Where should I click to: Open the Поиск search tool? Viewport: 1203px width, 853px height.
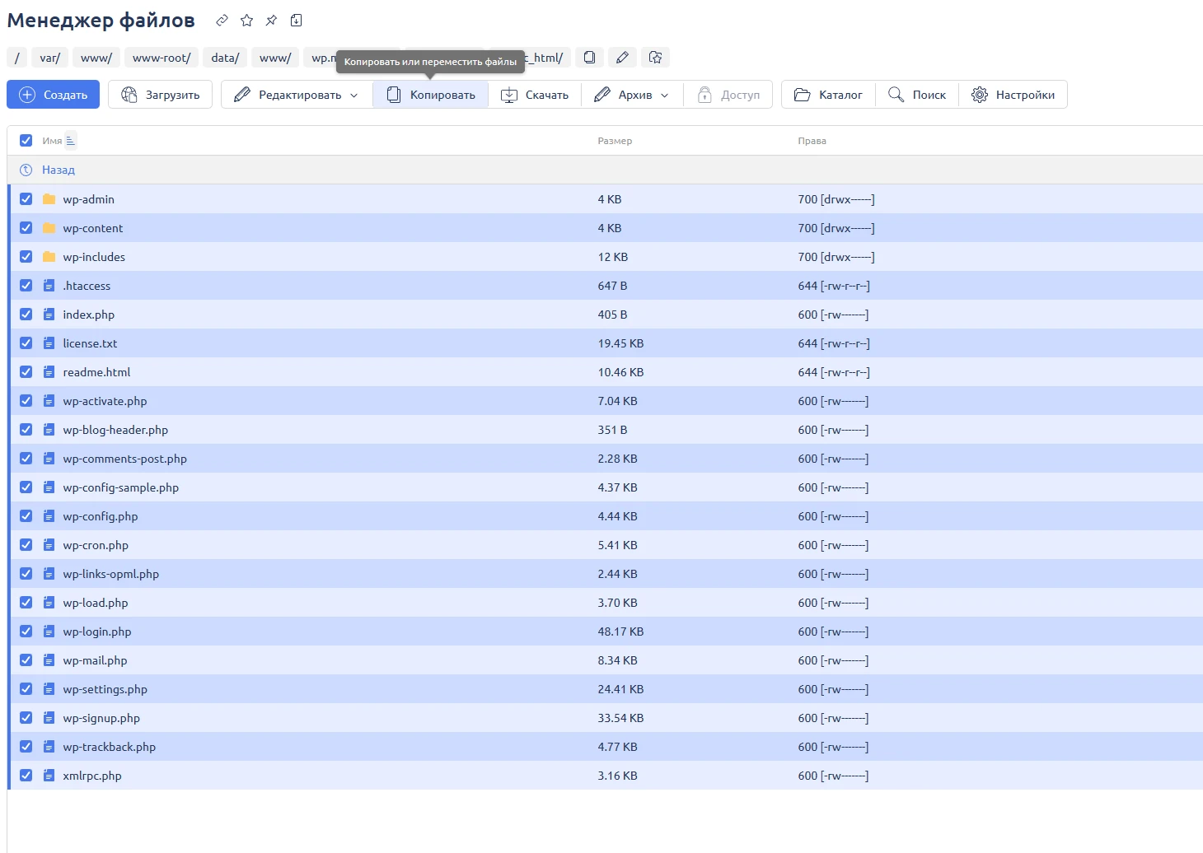pyautogui.click(x=917, y=95)
